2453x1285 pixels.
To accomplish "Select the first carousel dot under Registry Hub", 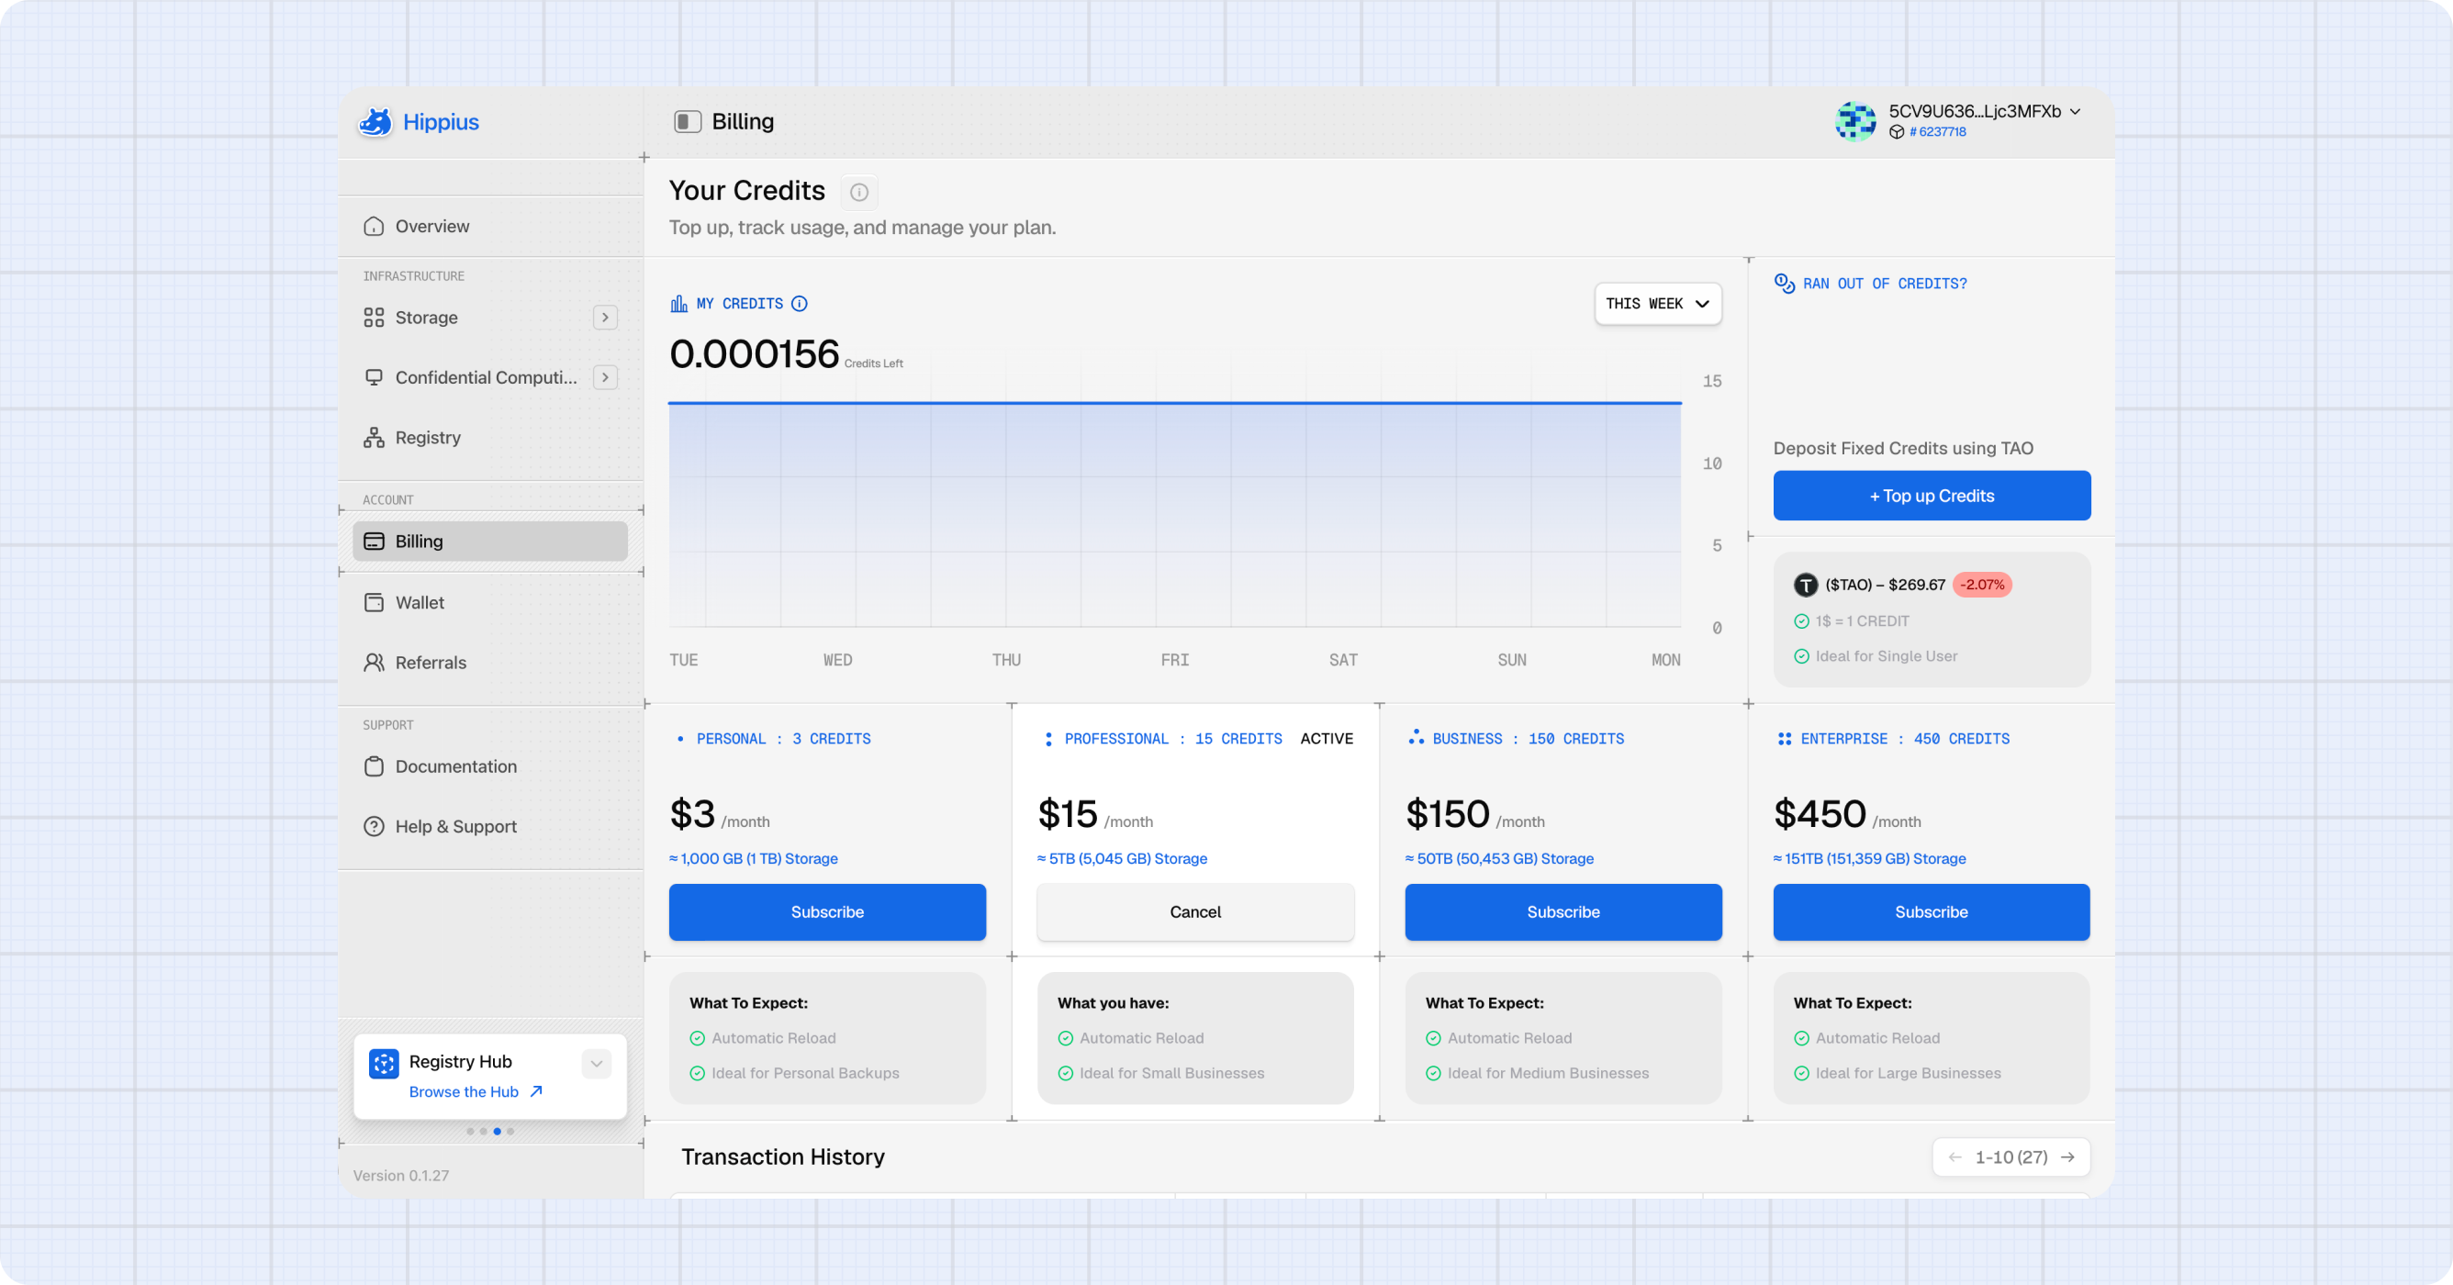I will click(x=470, y=1132).
